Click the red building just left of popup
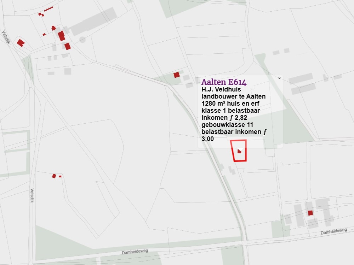The image size is (354, 265). [176, 75]
